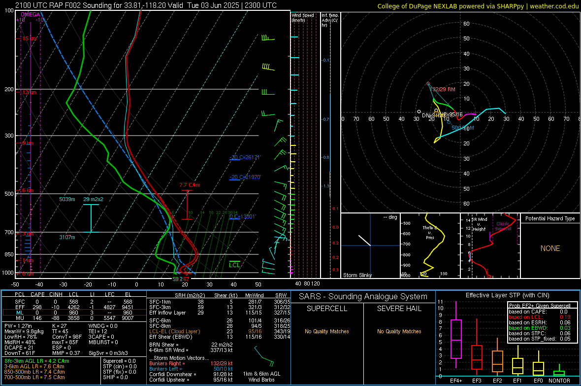Click the Prob EF2+ Given Supercell header
Image resolution: width=581 pixels, height=386 pixels.
pos(540,306)
